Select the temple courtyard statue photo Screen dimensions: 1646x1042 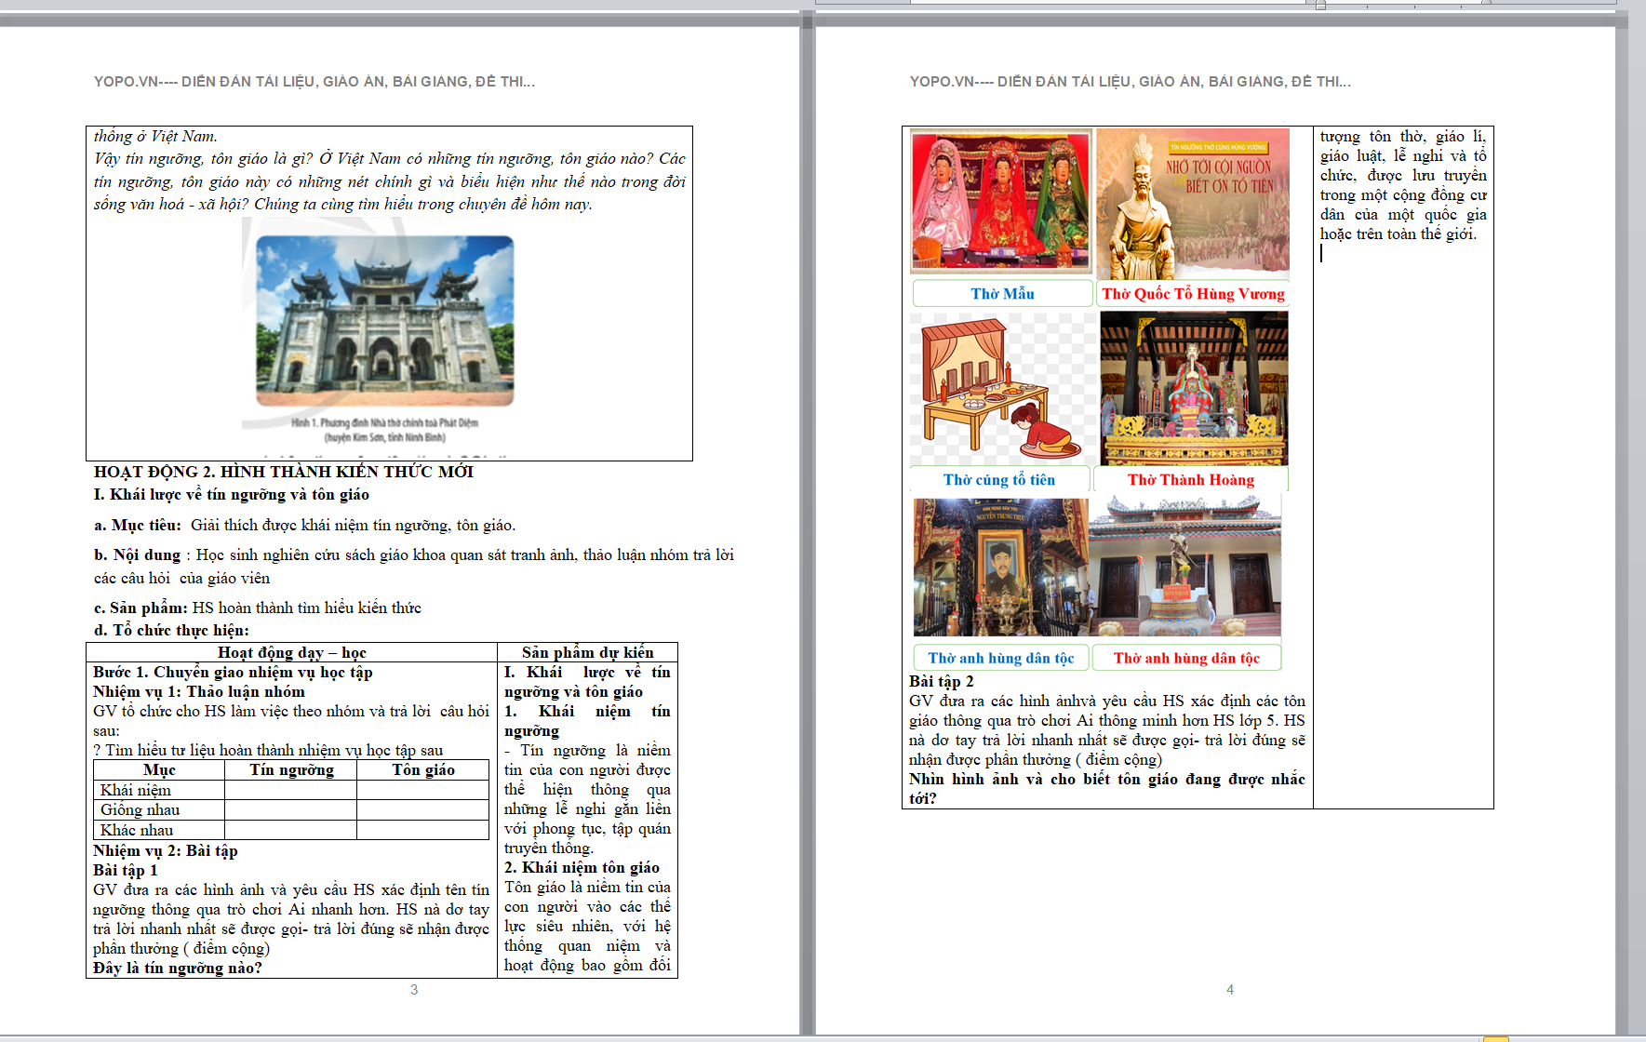coord(1184,568)
